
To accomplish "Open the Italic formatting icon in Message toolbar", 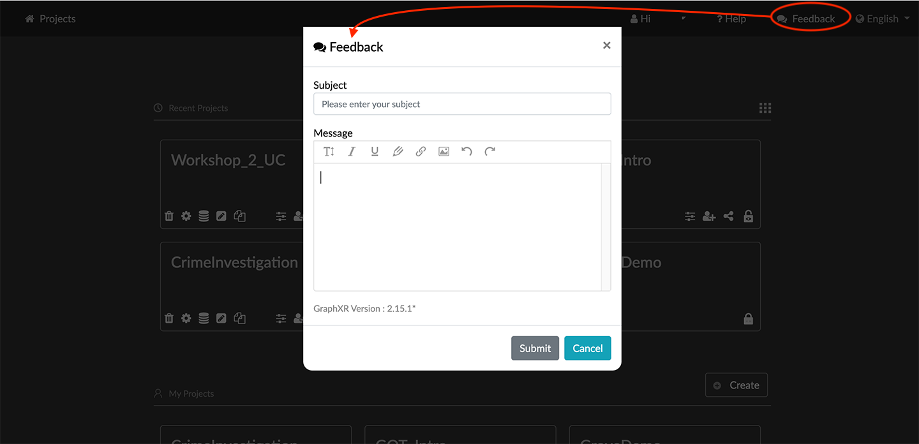I will (352, 151).
